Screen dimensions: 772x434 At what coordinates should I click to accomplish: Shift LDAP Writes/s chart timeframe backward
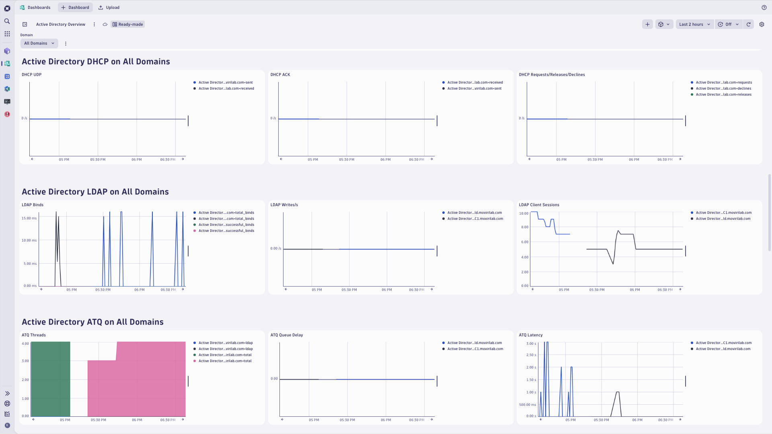pos(286,289)
